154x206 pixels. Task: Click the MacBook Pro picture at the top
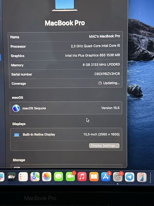[65, 6]
